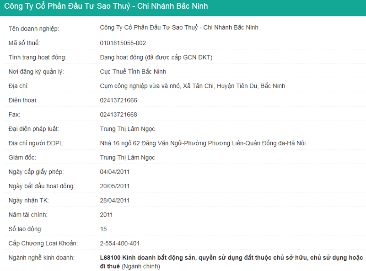Click fiscal year value 2011
The height and width of the screenshot is (271, 366).
(x=106, y=214)
